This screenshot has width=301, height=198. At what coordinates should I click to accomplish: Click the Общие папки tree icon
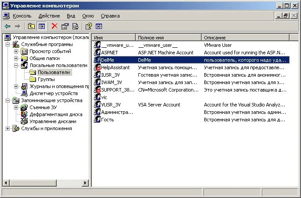24,58
